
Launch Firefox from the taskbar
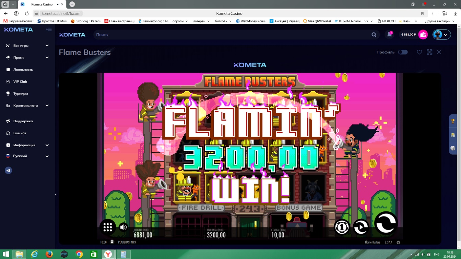coord(49,254)
